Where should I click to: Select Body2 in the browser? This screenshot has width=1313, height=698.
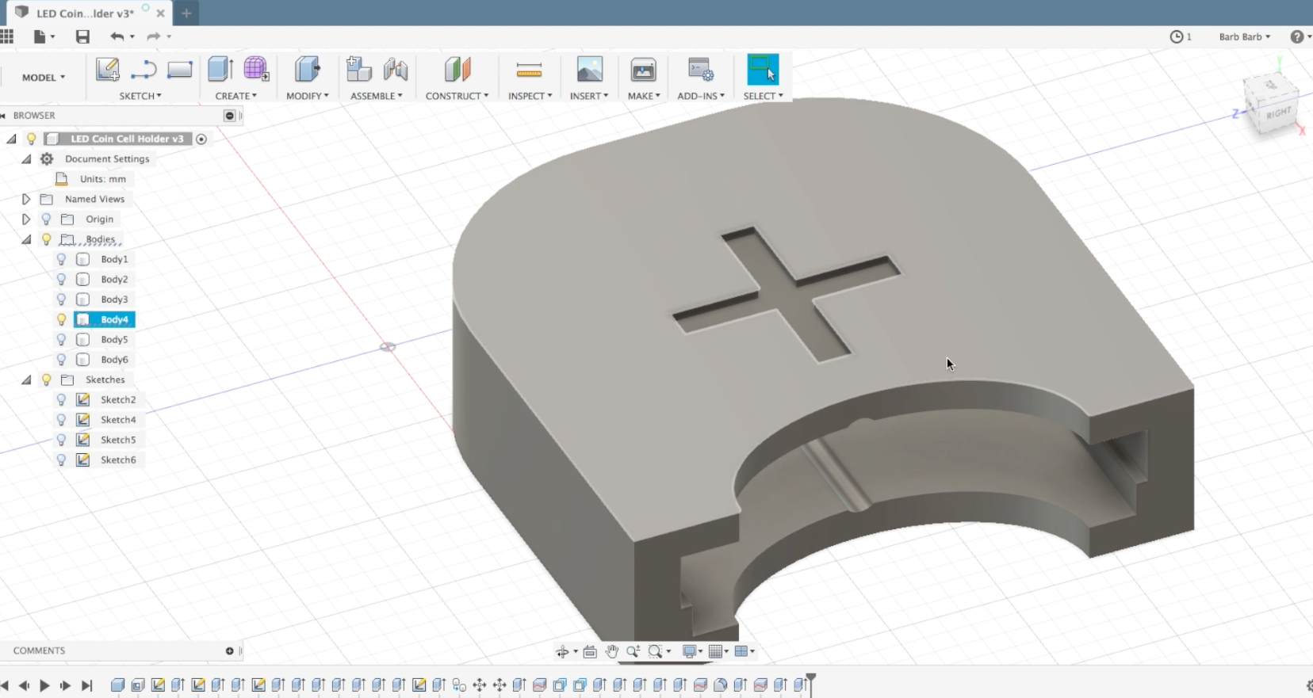click(114, 280)
